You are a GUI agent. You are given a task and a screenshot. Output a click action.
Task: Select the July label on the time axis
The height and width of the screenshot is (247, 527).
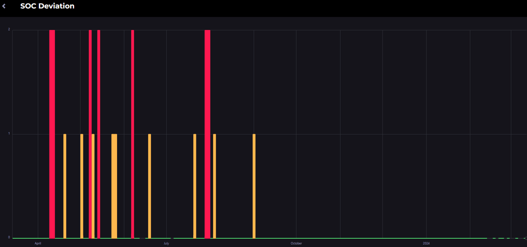pos(166,243)
